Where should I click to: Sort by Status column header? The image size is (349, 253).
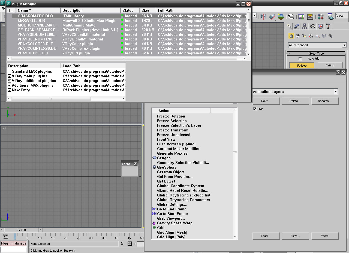point(130,10)
